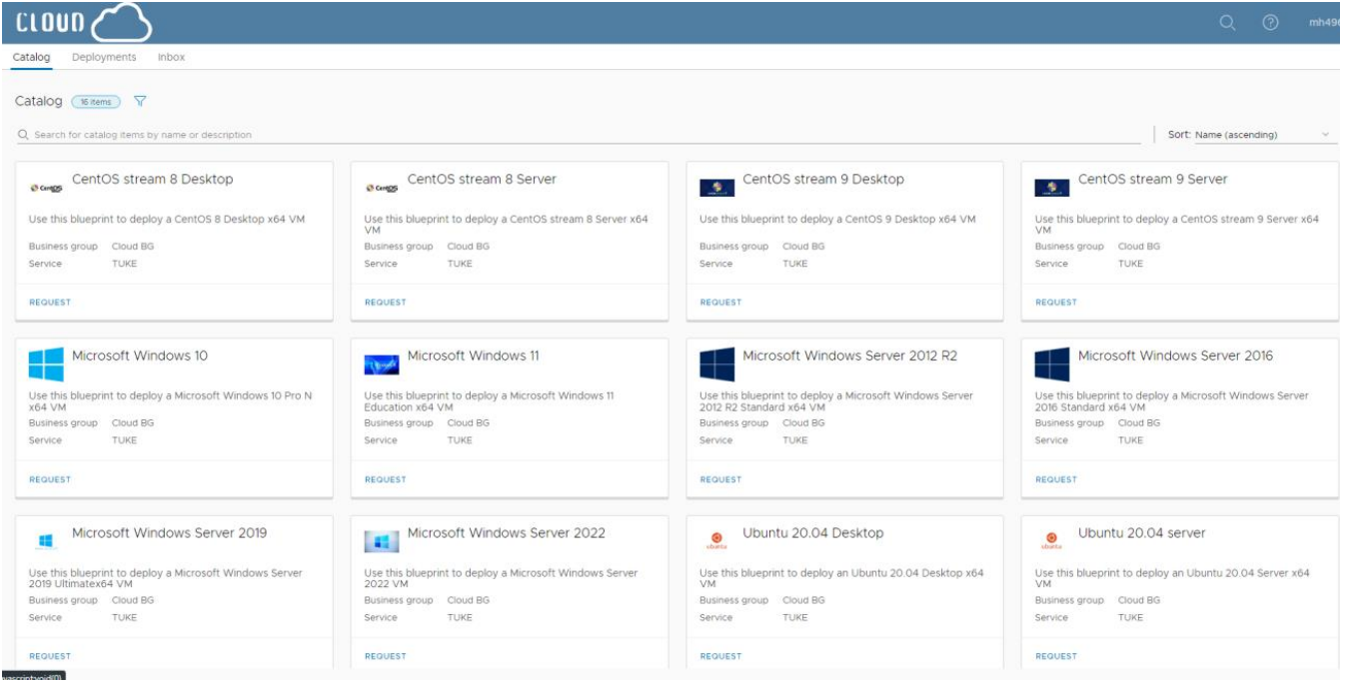The width and height of the screenshot is (1345, 683).
Task: Open the Ubuntu 20.04 Desktop title
Action: click(813, 533)
